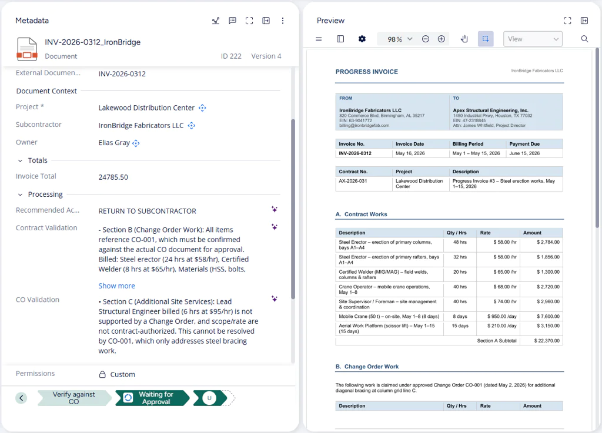Click the Invoice Total value 24785.50
The image size is (602, 433).
[113, 177]
